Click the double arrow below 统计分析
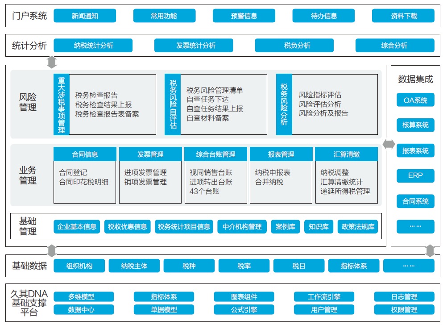The width and height of the screenshot is (447, 325). pyautogui.click(x=52, y=62)
